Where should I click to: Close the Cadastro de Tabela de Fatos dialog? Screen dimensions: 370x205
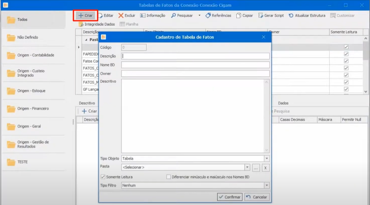point(263,37)
